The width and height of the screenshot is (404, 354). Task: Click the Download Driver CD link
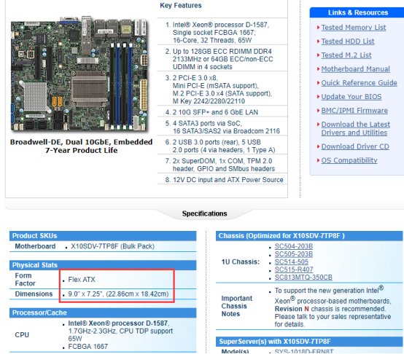pos(355,146)
